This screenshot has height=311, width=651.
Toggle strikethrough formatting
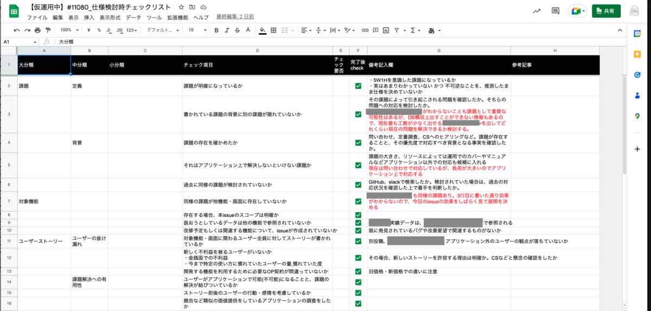coord(238,30)
